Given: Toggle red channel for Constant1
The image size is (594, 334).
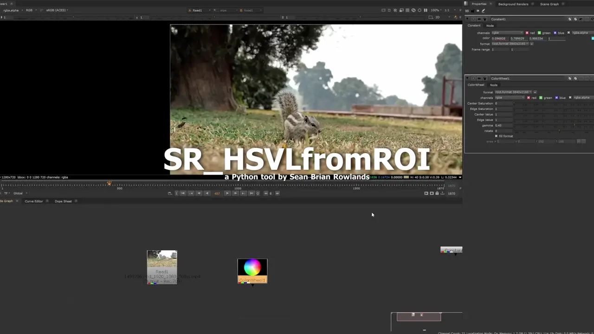Looking at the screenshot, I should [x=527, y=33].
